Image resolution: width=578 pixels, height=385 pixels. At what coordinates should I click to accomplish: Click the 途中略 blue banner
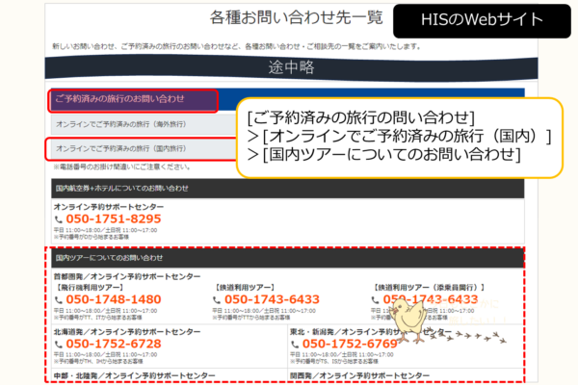coord(287,68)
